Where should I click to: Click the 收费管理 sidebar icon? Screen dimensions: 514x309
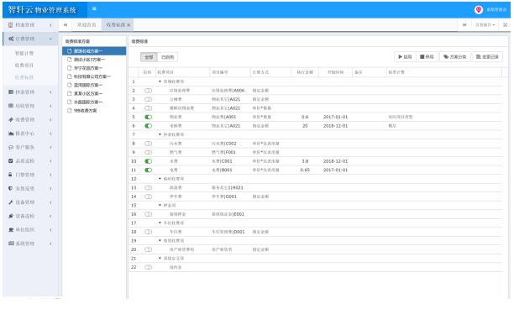pos(11,119)
